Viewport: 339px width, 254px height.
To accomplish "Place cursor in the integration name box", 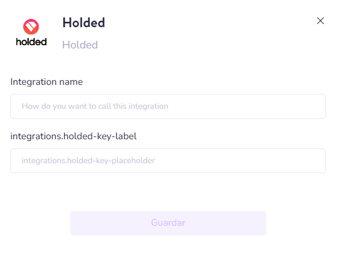I will 168,107.
